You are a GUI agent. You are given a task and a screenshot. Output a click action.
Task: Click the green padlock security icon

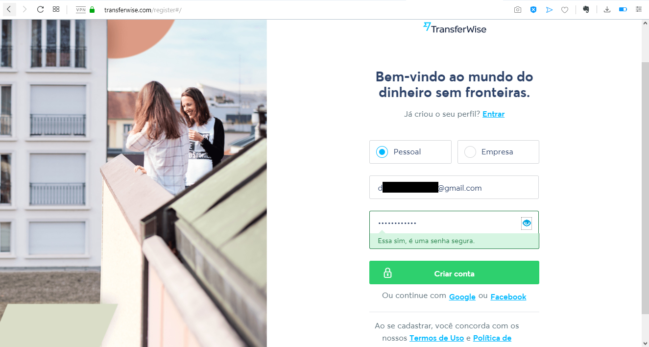[92, 9]
